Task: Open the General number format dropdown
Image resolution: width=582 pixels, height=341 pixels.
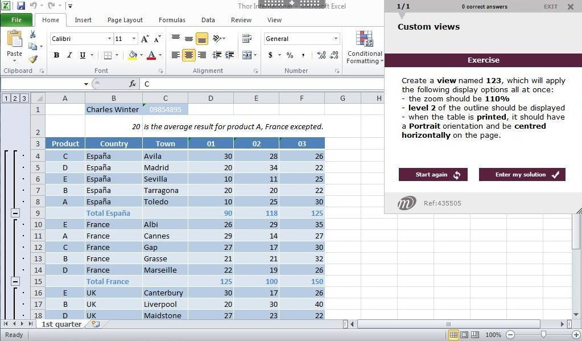Action: [336, 39]
